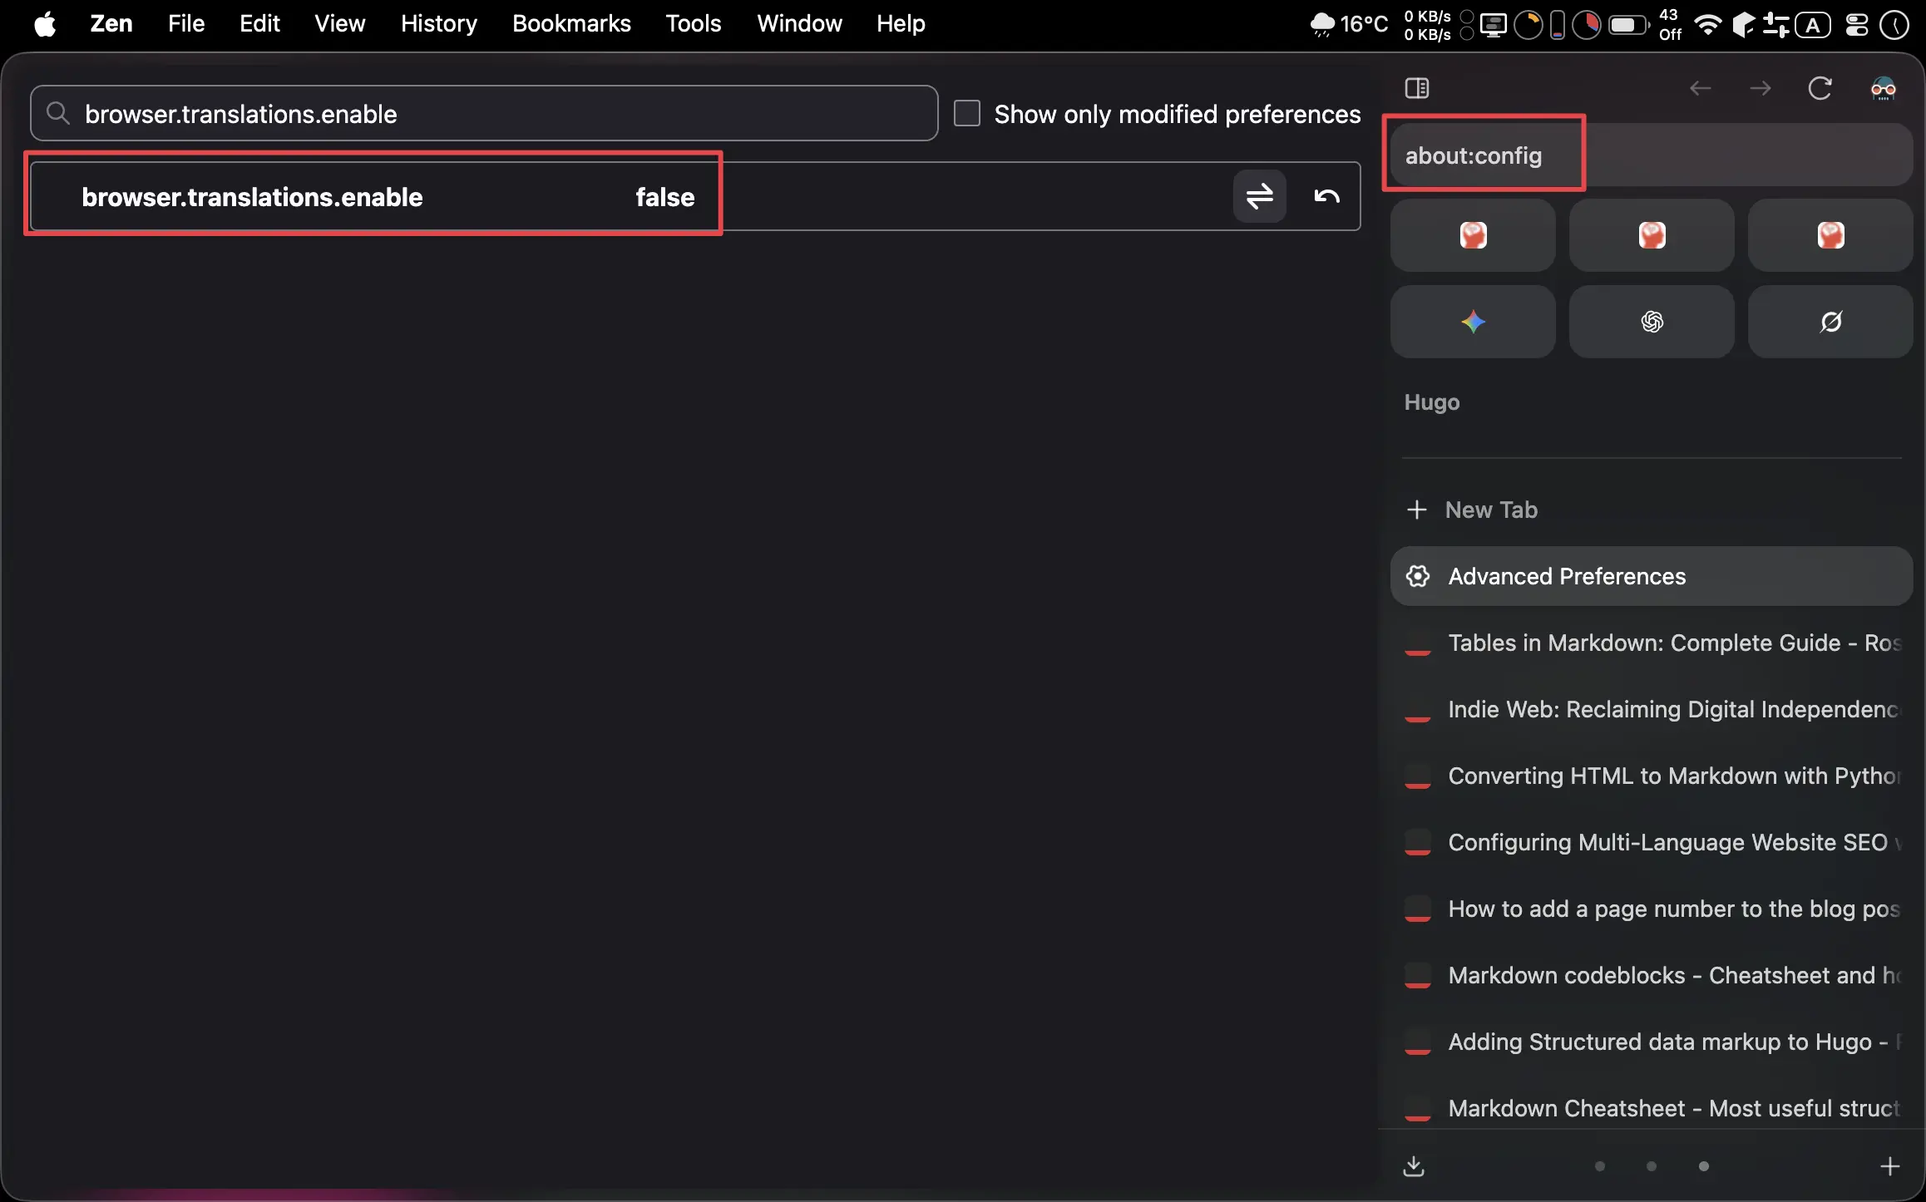Open the Perplexity pinned essential tab
This screenshot has height=1202, width=1926.
click(1830, 322)
